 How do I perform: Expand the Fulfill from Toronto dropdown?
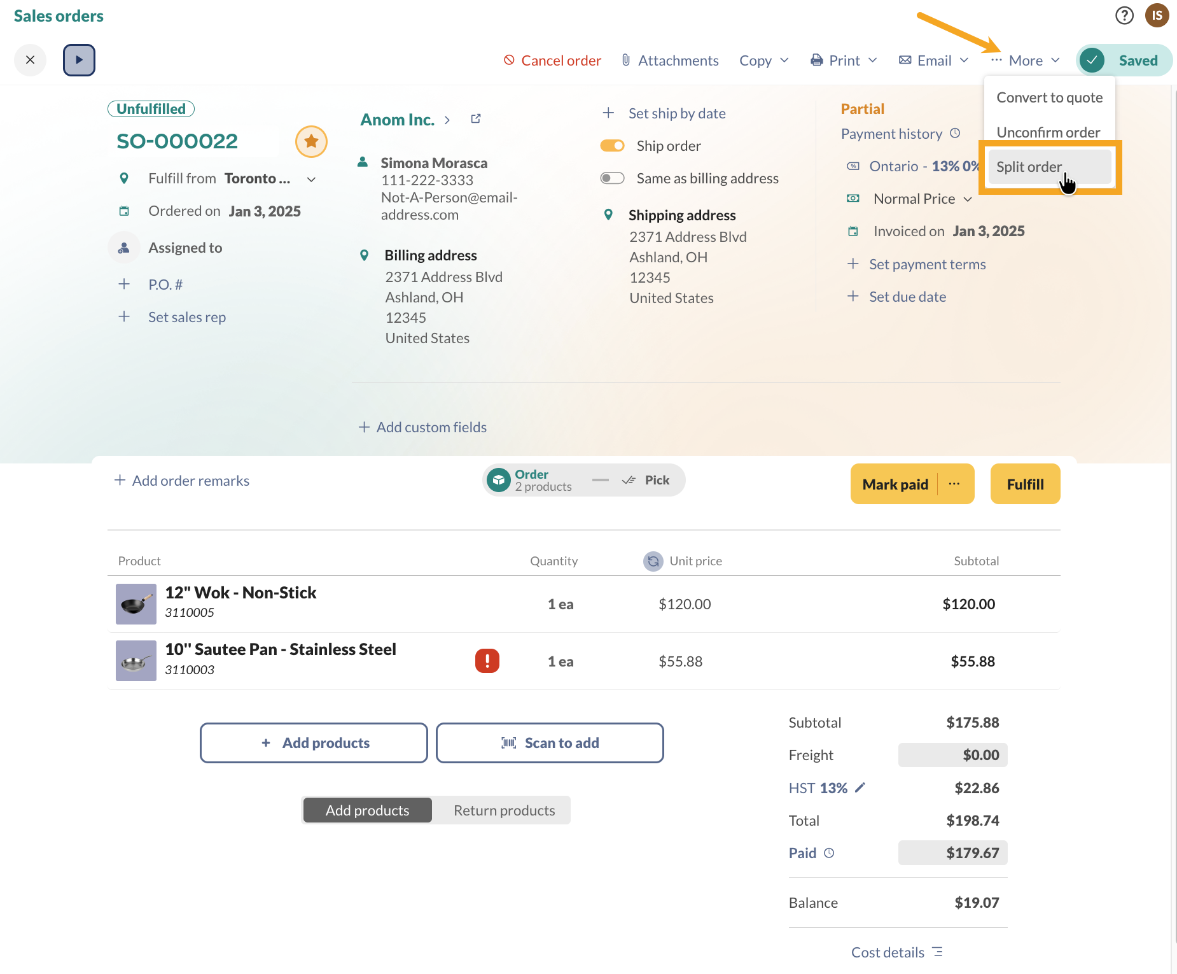311,179
